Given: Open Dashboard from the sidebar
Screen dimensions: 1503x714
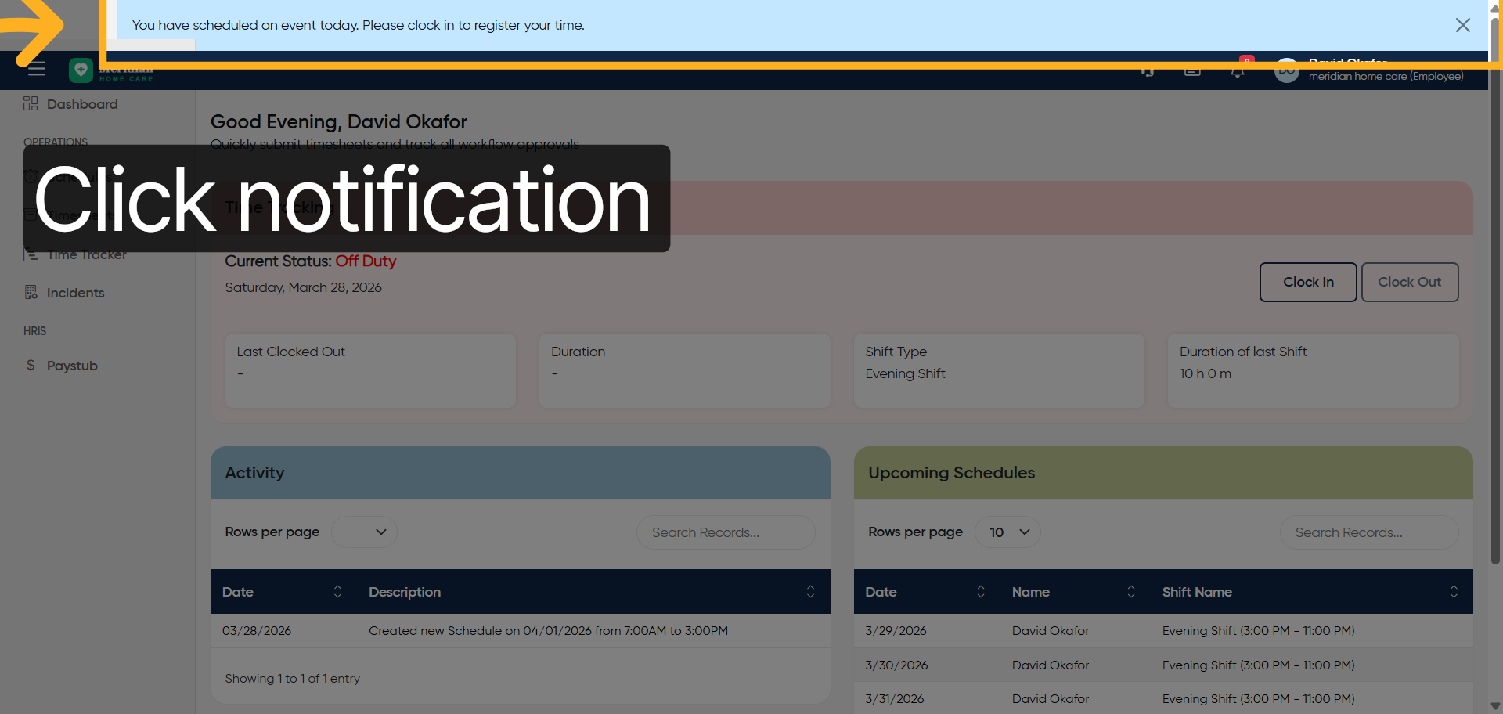Looking at the screenshot, I should pos(81,104).
